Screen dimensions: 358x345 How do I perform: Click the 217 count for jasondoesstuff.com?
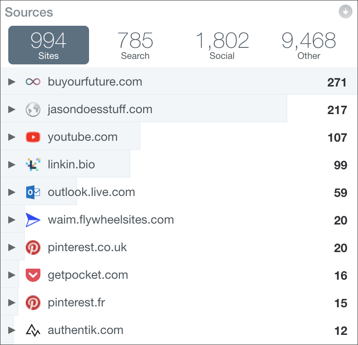337,110
